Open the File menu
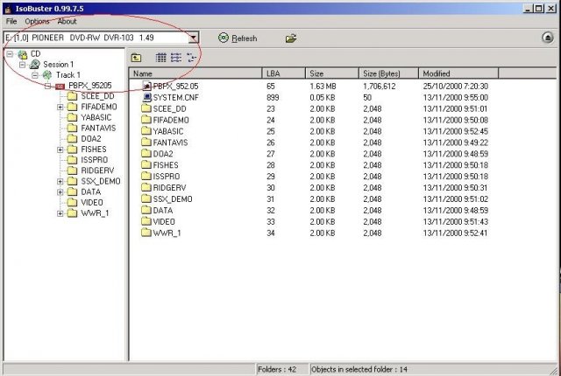Screen dimensions: 561x376 pos(11,21)
